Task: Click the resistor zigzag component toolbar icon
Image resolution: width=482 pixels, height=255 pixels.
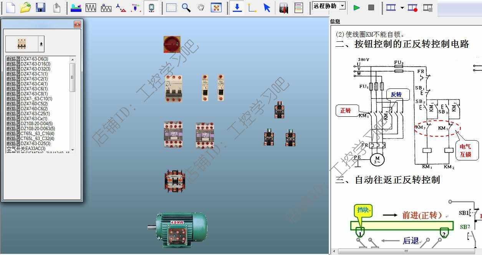Action: pos(106,7)
